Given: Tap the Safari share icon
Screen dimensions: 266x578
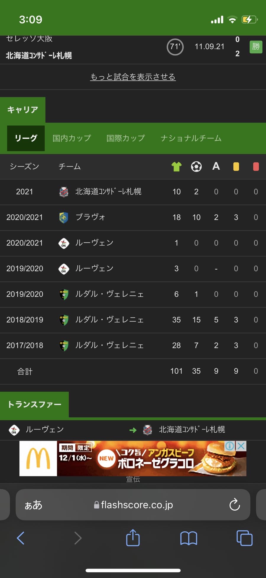Looking at the screenshot, I should pyautogui.click(x=133, y=538).
